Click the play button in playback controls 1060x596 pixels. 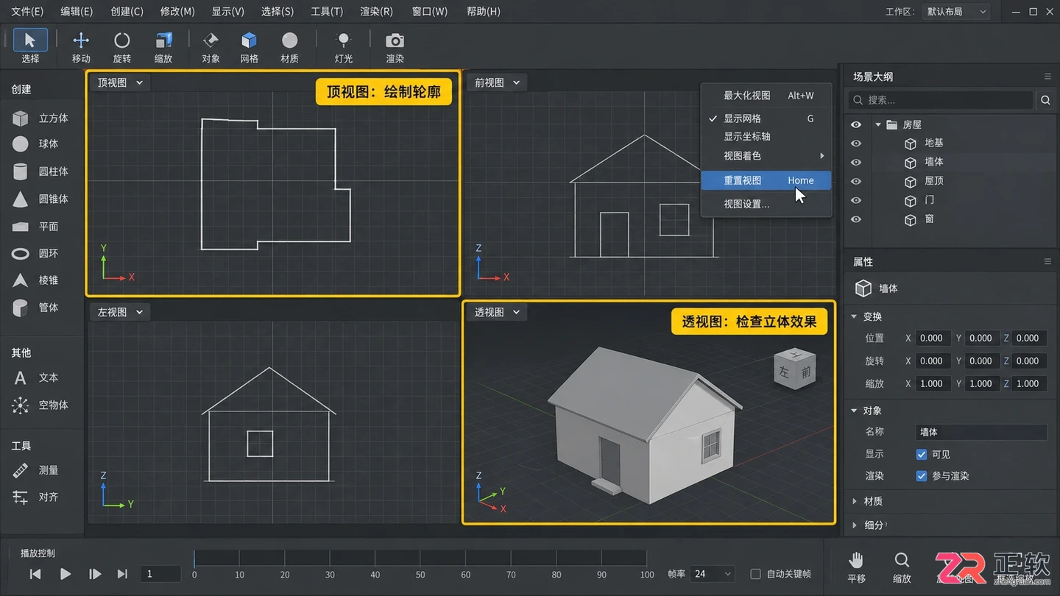(x=66, y=574)
